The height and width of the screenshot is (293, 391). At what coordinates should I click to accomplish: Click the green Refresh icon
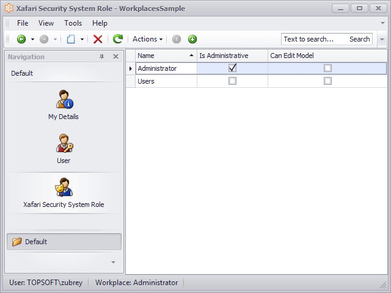pyautogui.click(x=118, y=39)
